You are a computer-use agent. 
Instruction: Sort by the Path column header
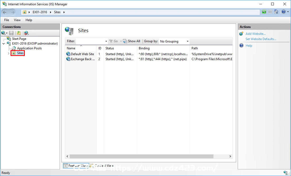211,48
